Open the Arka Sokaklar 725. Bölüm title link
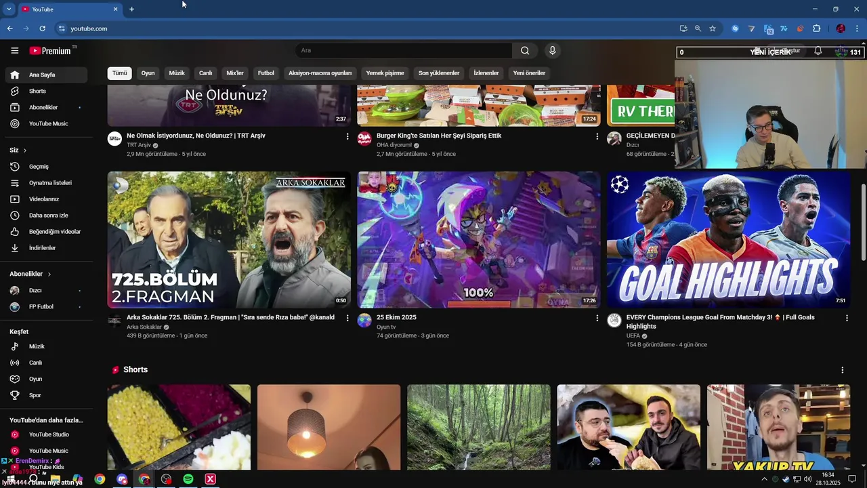 pos(230,317)
